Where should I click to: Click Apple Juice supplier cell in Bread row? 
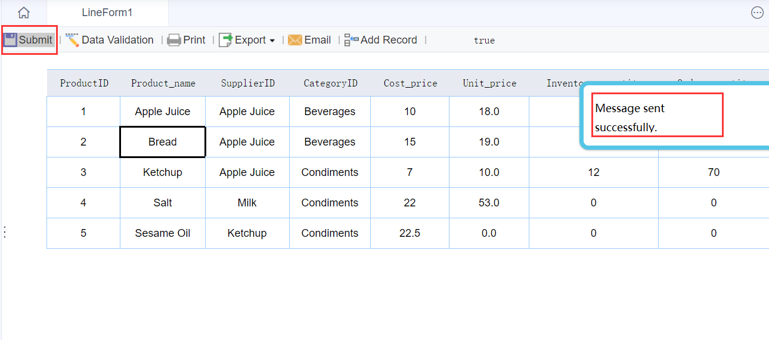[x=247, y=142]
